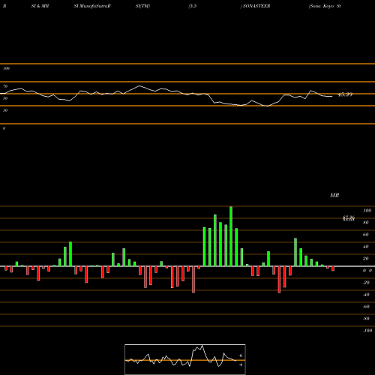The height and width of the screenshot is (375, 375).
Task: Click the RSI 100 level label
Action: tap(6, 68)
